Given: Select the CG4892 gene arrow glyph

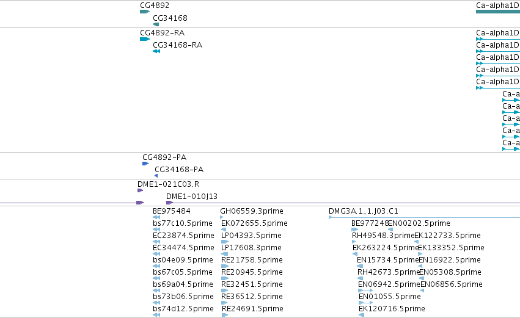Looking at the screenshot, I should [x=145, y=12].
